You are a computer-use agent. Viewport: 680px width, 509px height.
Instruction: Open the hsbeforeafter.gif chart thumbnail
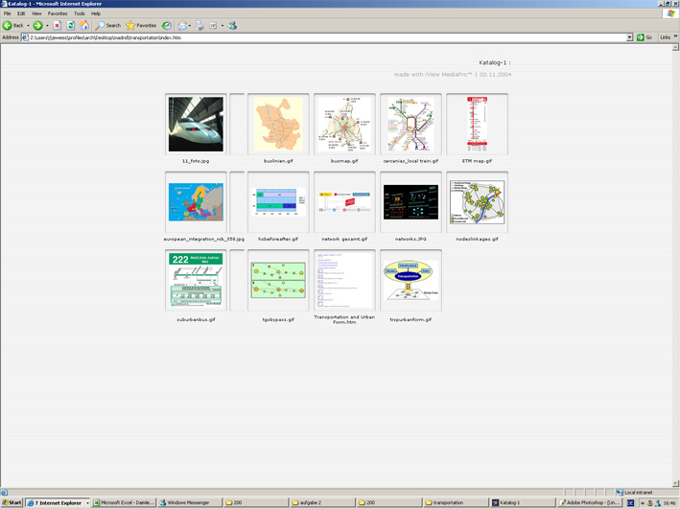278,202
